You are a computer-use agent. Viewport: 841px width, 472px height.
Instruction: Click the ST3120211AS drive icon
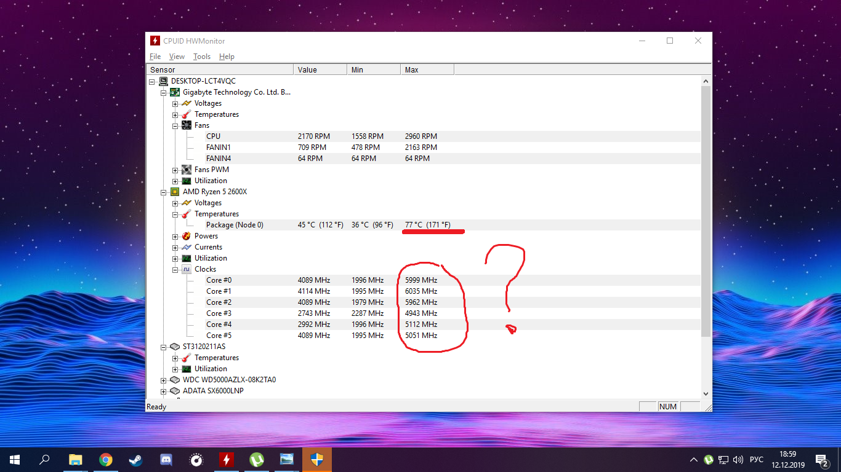click(x=175, y=347)
